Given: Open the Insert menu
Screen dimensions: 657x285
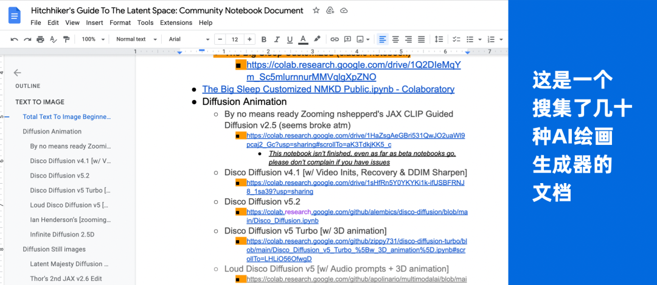Looking at the screenshot, I should pos(95,22).
